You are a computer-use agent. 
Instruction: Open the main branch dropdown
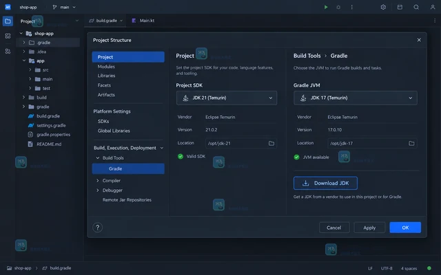click(65, 7)
